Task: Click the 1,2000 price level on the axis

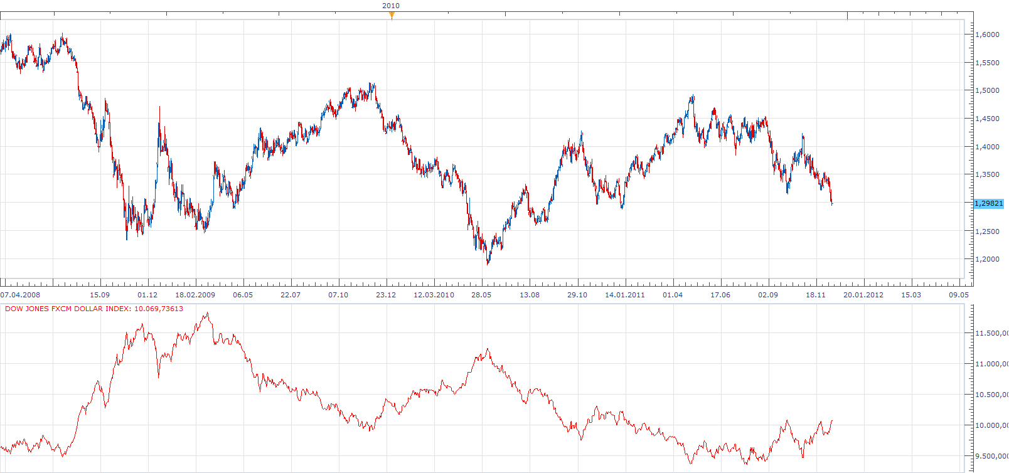Action: tap(988, 259)
